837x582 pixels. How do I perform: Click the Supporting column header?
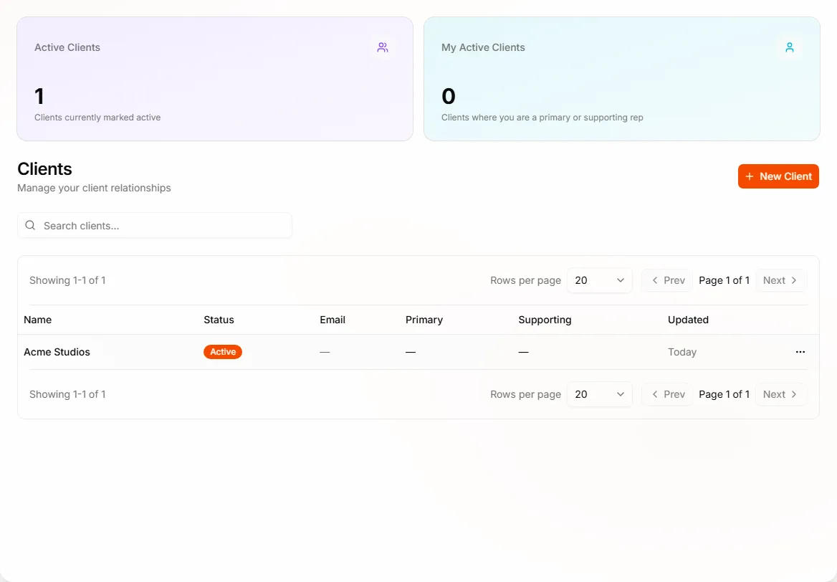point(545,320)
